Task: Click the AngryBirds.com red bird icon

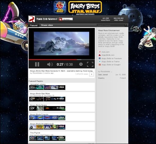Action: pyautogui.click(x=100, y=55)
